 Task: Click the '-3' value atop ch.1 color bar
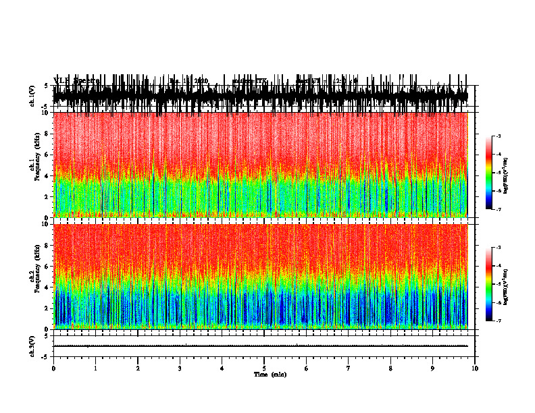[498, 136]
